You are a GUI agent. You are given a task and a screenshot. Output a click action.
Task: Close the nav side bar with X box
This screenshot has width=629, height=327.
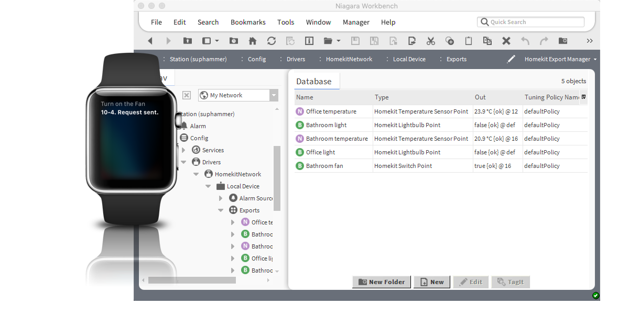click(x=186, y=95)
